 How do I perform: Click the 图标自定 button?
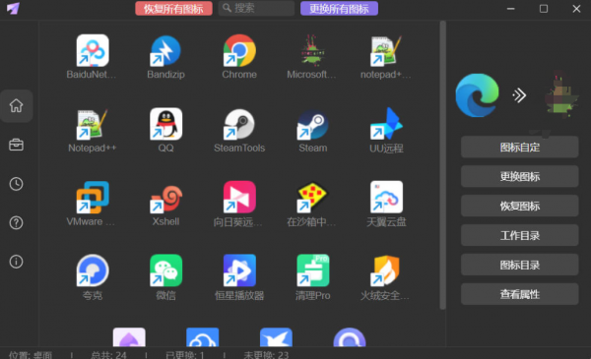[x=520, y=148]
